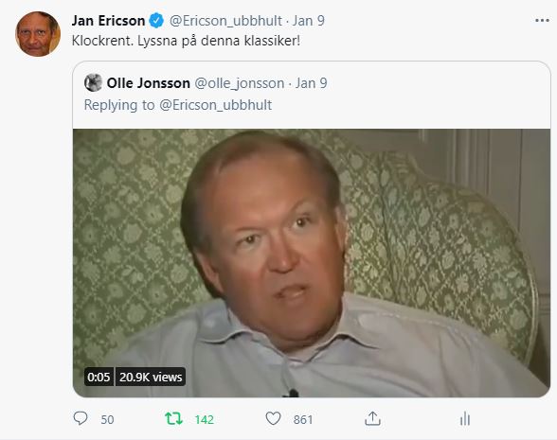557x440 pixels.
Task: Click the blue verified badge
Action: coord(156,21)
